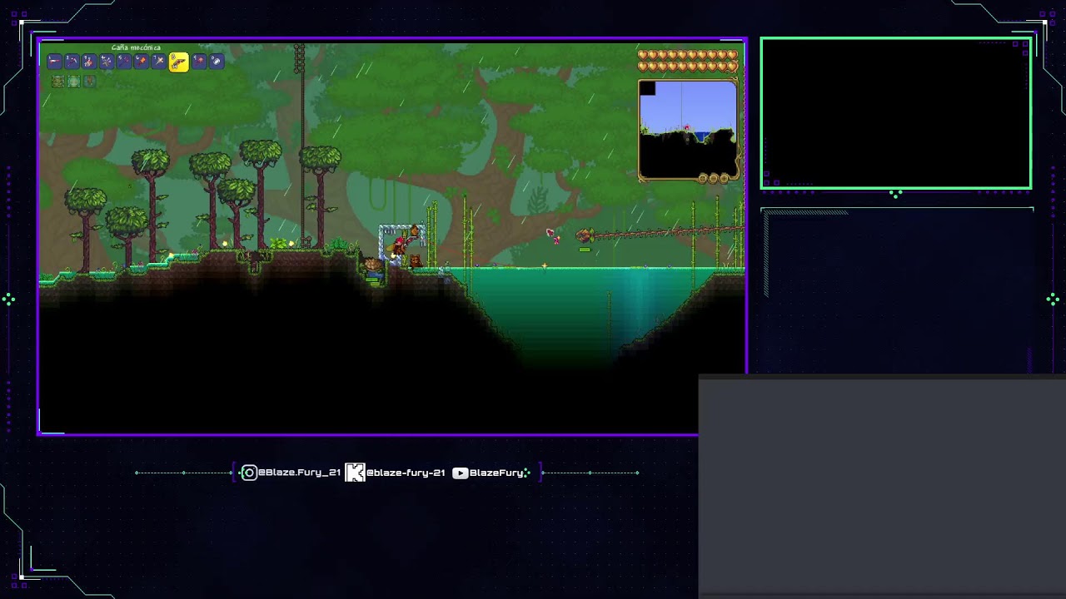The height and width of the screenshot is (599, 1066).
Task: Click the Kick icon in the overlay
Action: 355,473
